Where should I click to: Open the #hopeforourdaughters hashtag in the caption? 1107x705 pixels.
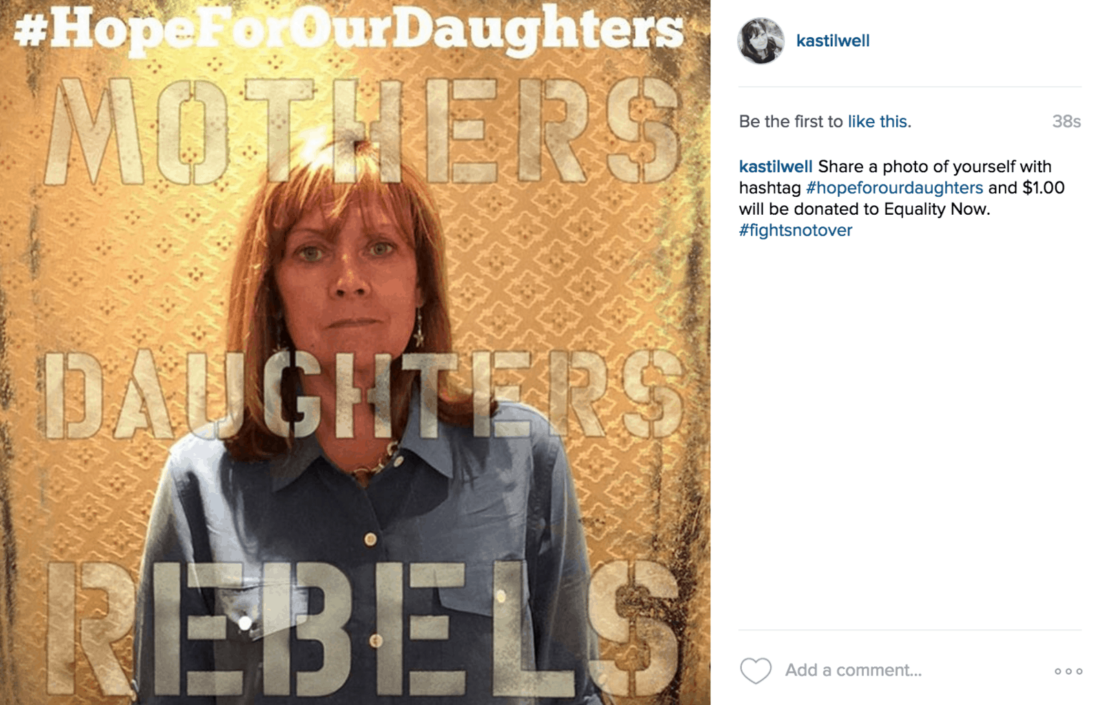point(894,188)
